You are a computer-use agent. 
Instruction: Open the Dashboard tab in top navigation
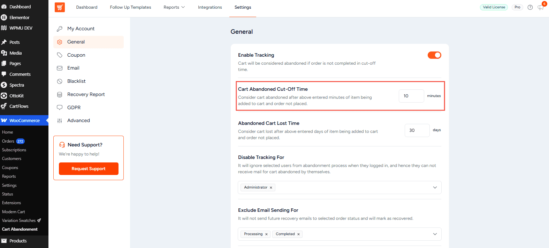[x=87, y=7]
